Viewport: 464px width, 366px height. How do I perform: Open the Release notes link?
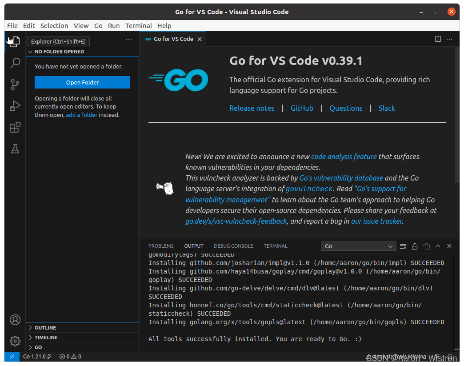[252, 109]
